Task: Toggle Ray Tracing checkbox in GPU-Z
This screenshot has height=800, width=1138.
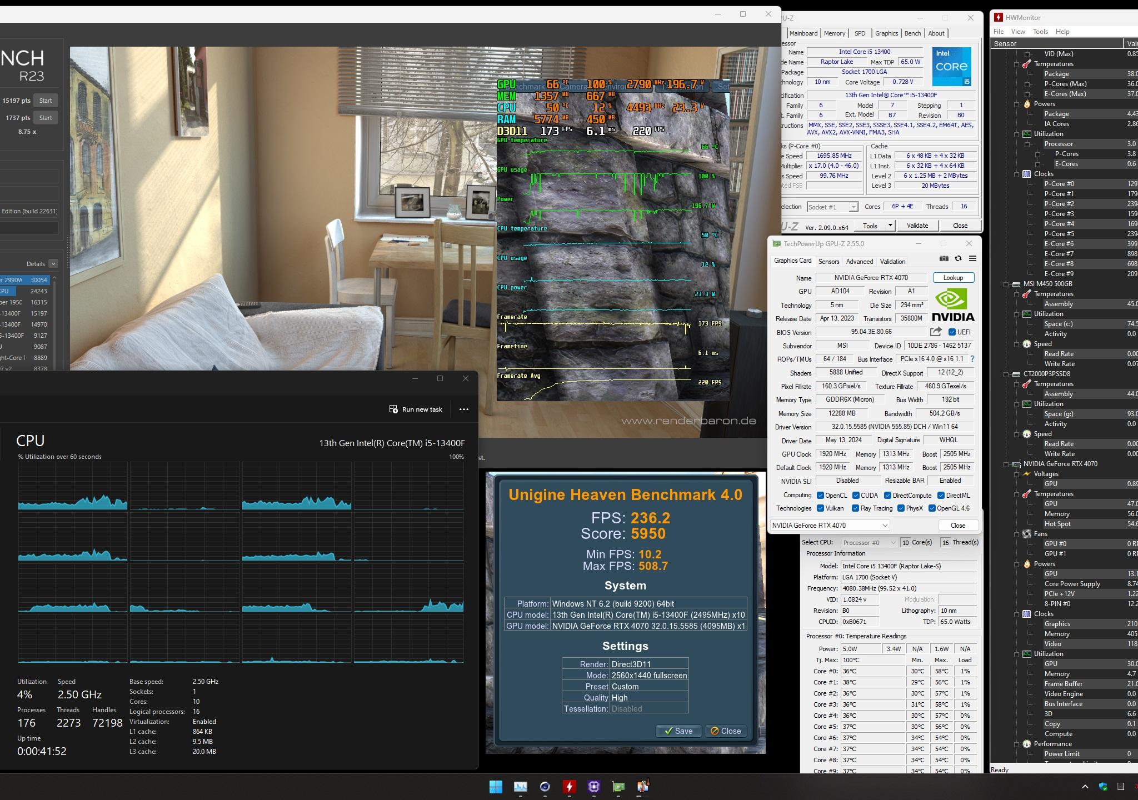Action: click(x=855, y=508)
